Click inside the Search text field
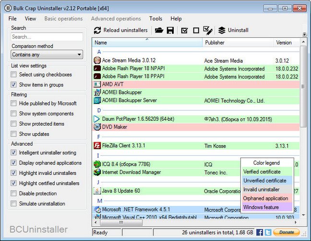Image resolution: width=311 pixels, height=241 pixels. 47,37
